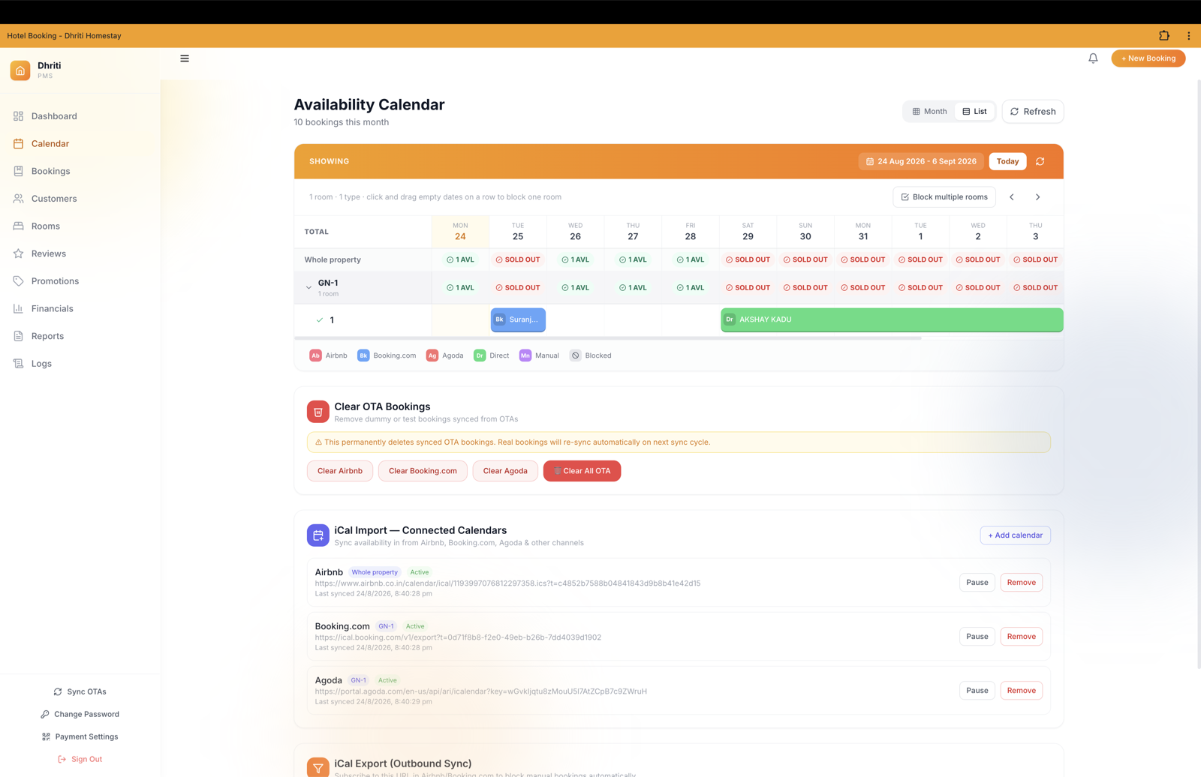Click the calendar horizontal scrollbar
The image size is (1201, 777).
click(608, 338)
